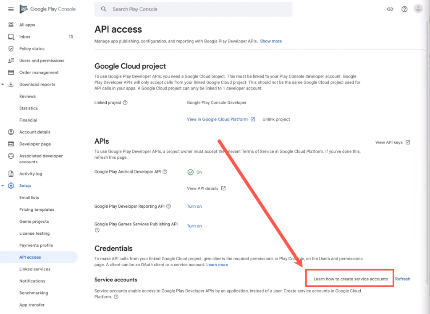The width and height of the screenshot is (430, 314).
Task: Open the All apps grid icon
Action: click(11, 24)
